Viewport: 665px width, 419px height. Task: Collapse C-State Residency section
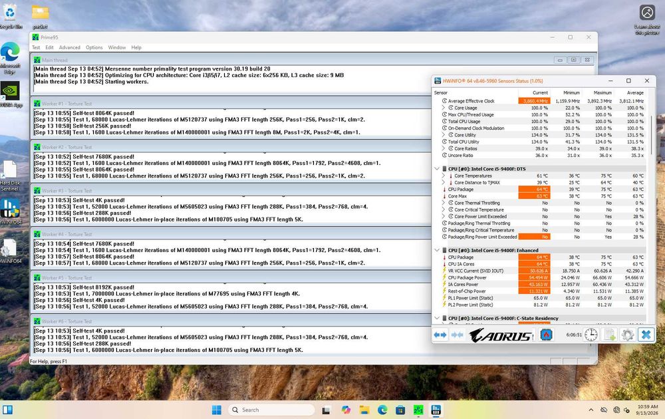pyautogui.click(x=437, y=318)
